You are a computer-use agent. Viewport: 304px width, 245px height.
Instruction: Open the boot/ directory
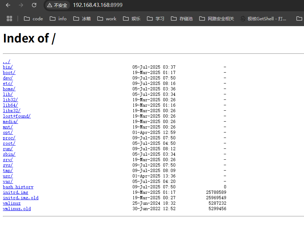point(9,73)
